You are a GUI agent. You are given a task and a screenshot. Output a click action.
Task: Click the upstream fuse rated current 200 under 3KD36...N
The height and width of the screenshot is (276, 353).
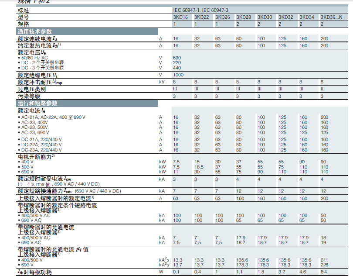click(x=324, y=199)
